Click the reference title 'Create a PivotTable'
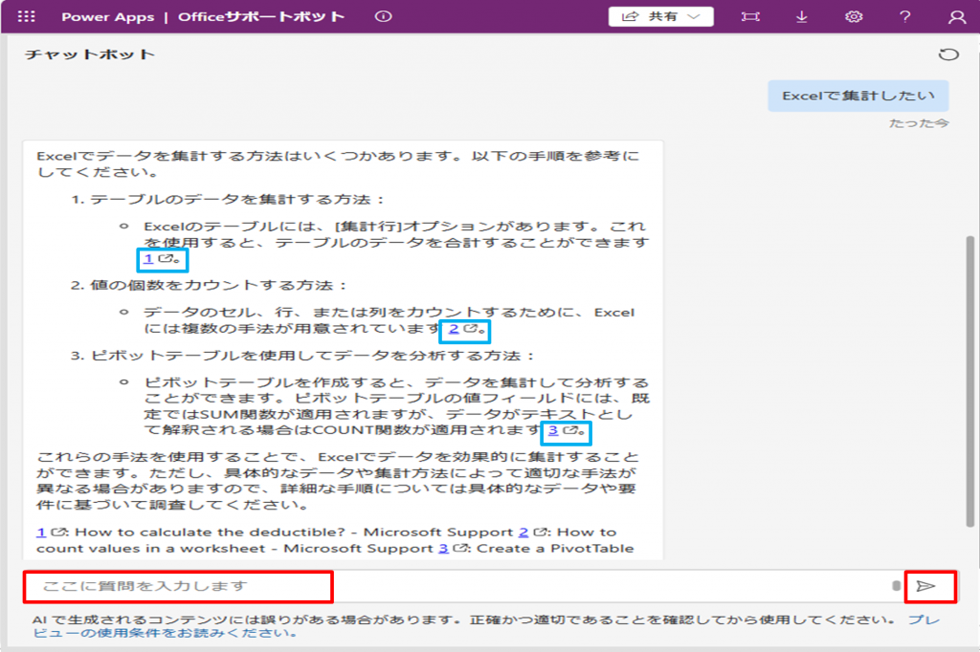This screenshot has width=980, height=652. (x=555, y=549)
